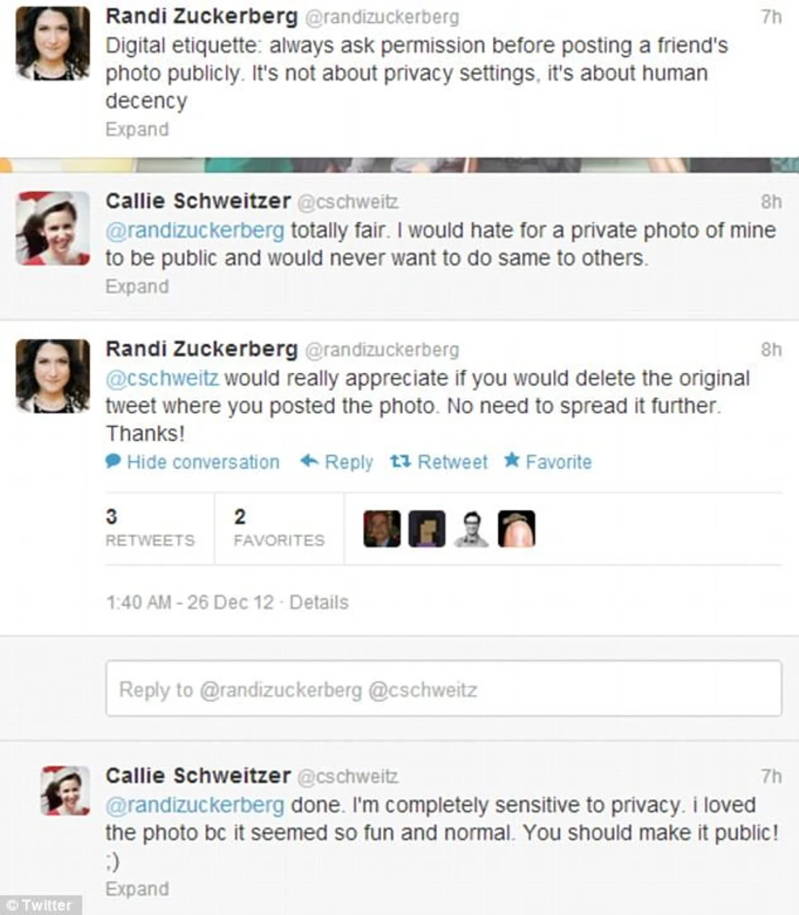This screenshot has width=799, height=915.
Task: Click the 'Reply to @randizuckerberg @cschweitz' text box
Action: 443,689
